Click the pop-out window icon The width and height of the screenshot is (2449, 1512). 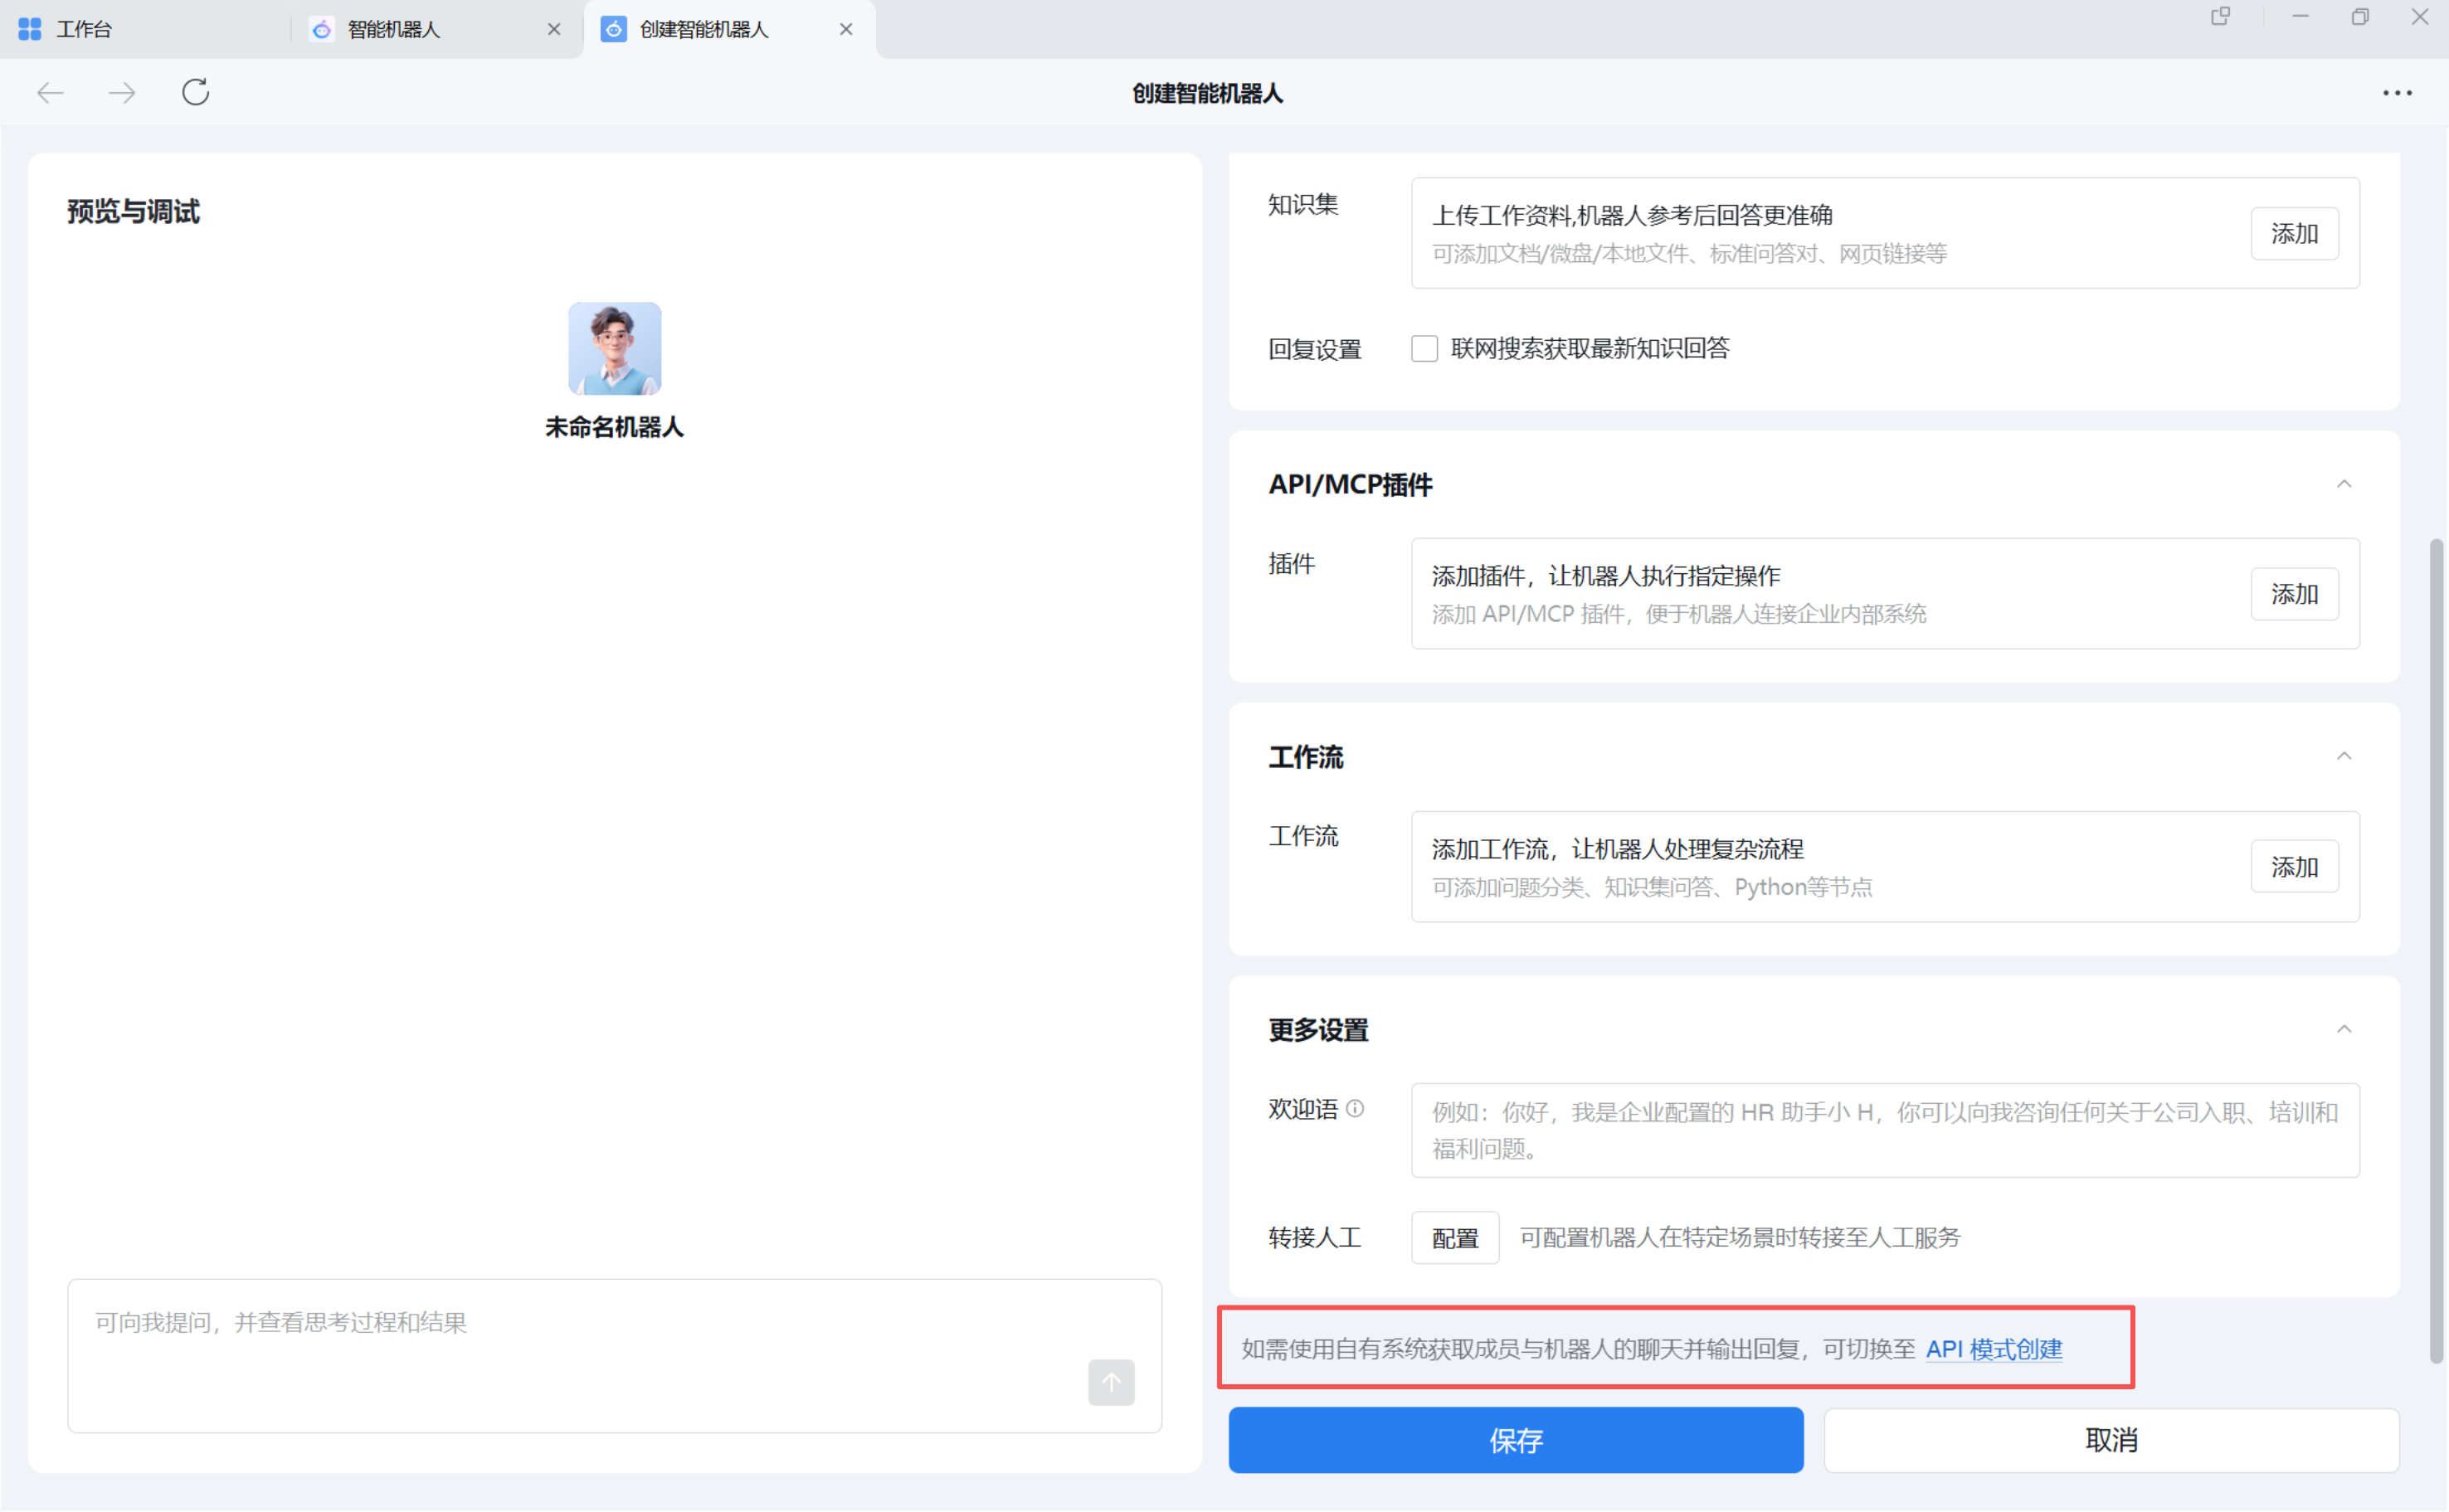[x=2220, y=17]
